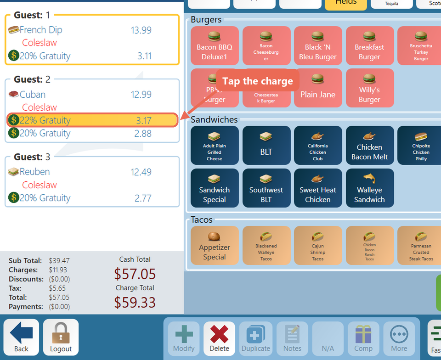Select the Reuben item for Guest 3
441x360 pixels.
(92, 172)
